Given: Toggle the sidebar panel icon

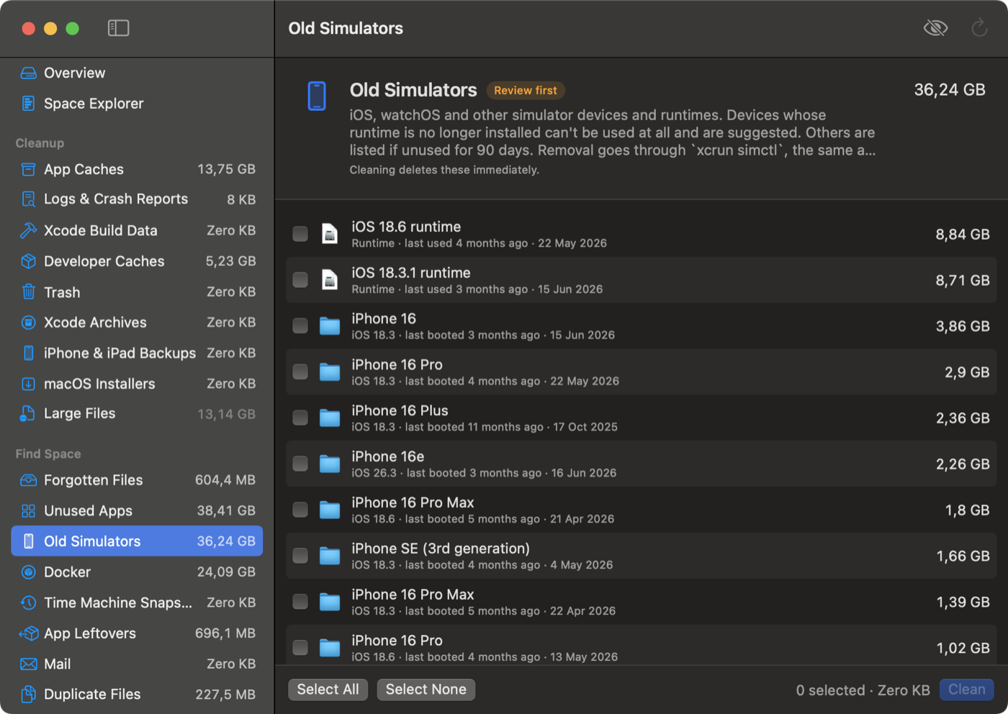Looking at the screenshot, I should click(118, 28).
